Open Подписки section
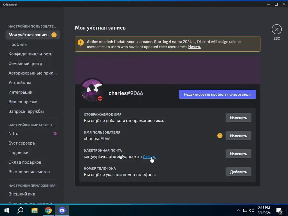Viewport: 288px width, 216px height. (x=33, y=153)
